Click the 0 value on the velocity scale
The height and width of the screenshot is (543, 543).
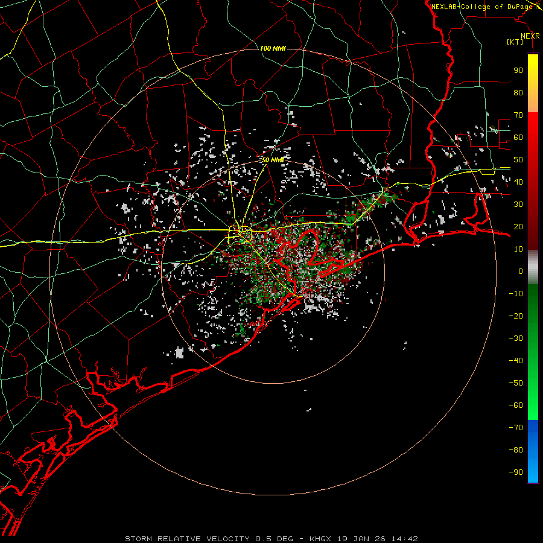[x=521, y=271]
